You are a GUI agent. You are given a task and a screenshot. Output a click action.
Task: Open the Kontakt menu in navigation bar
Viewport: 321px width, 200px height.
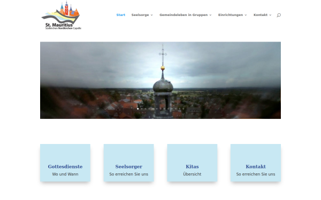click(x=263, y=15)
